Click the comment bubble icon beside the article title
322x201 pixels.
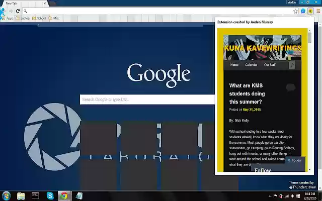(x=290, y=87)
